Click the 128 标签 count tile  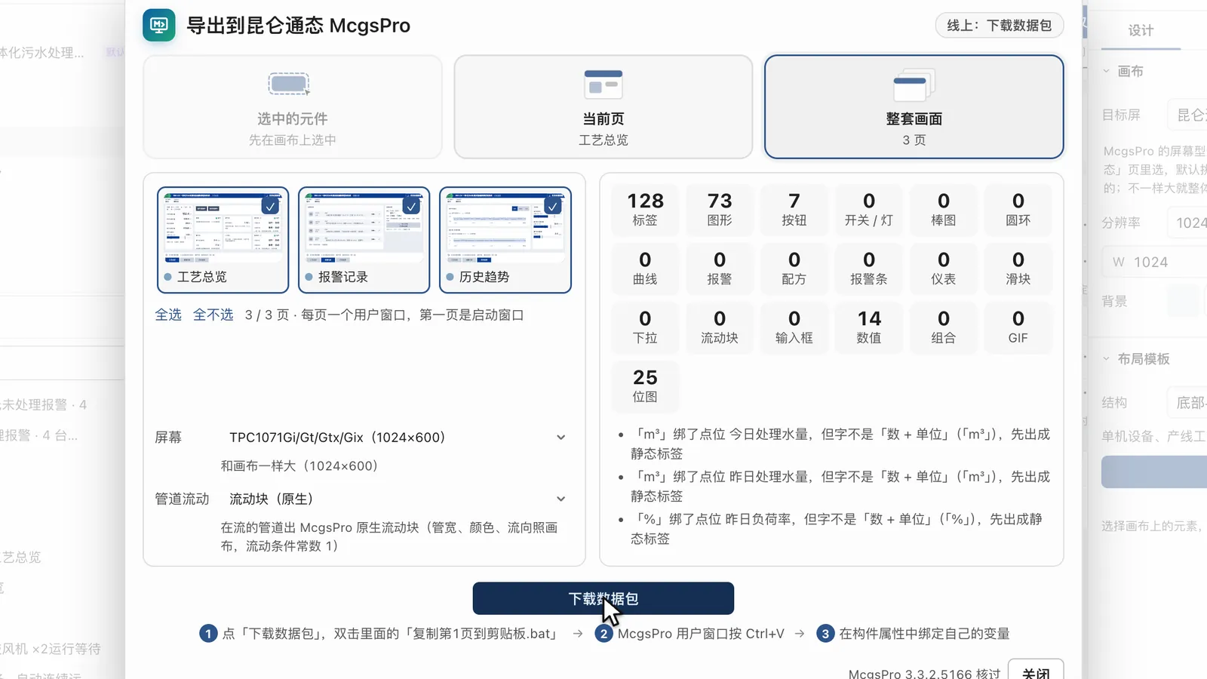645,209
